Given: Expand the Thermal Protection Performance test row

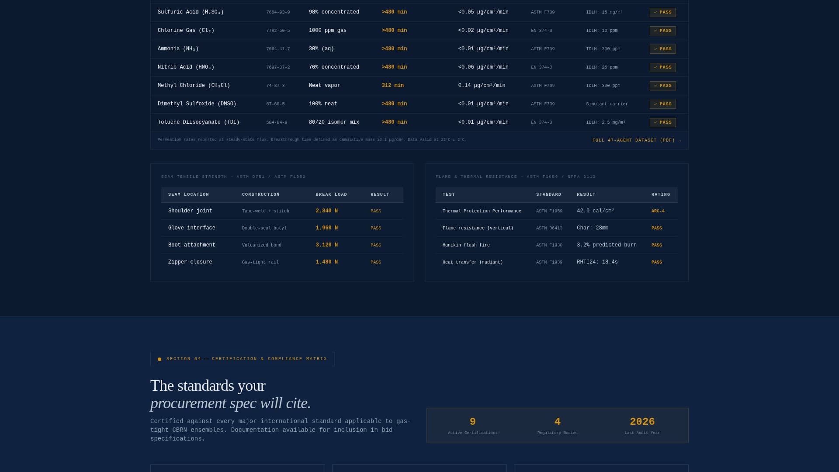Looking at the screenshot, I should point(556,211).
